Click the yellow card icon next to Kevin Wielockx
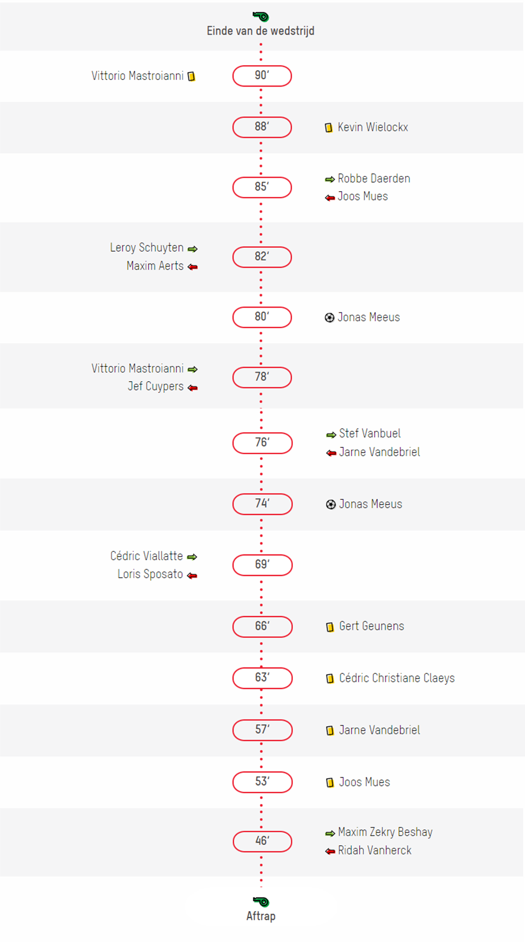 point(329,128)
